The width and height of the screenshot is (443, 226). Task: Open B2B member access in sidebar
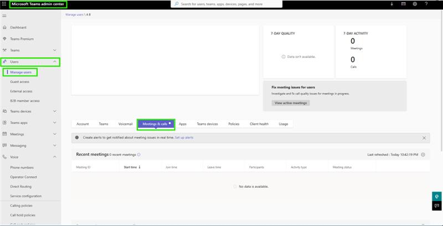coord(24,101)
